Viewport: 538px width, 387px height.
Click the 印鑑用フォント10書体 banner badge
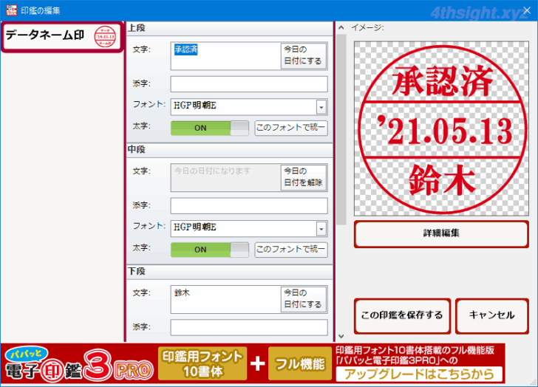[202, 363]
